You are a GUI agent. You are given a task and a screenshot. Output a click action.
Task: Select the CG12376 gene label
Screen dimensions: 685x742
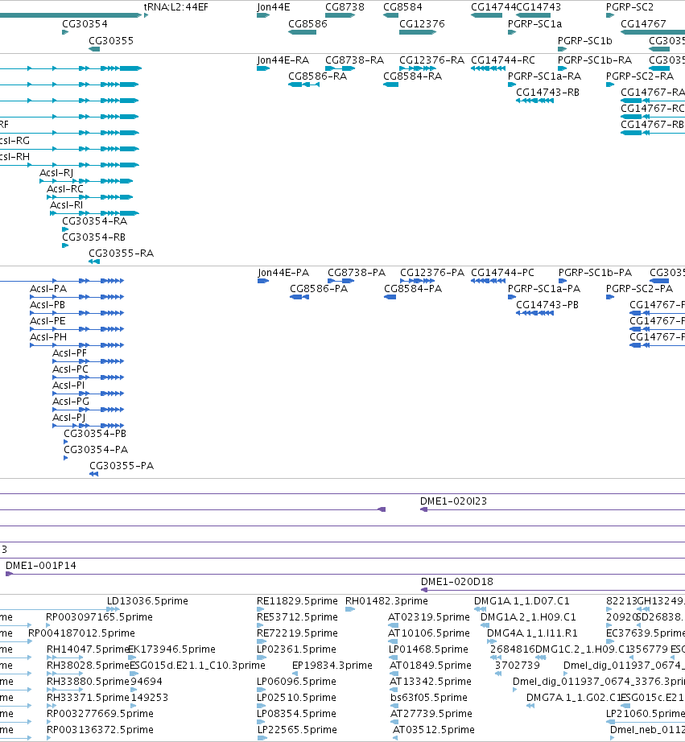click(422, 24)
